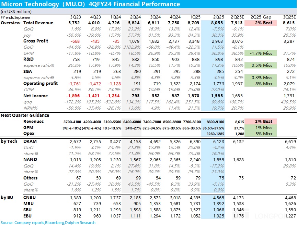This screenshot has width=297, height=225.
Task: Click the 'by BU' section label
Action: tap(7, 198)
